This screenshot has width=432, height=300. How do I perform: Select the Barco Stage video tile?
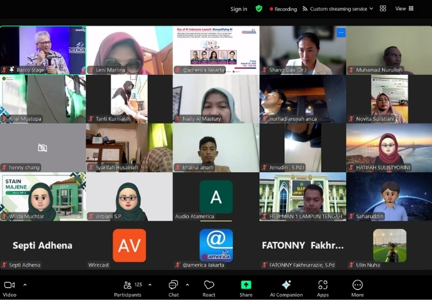(43, 50)
